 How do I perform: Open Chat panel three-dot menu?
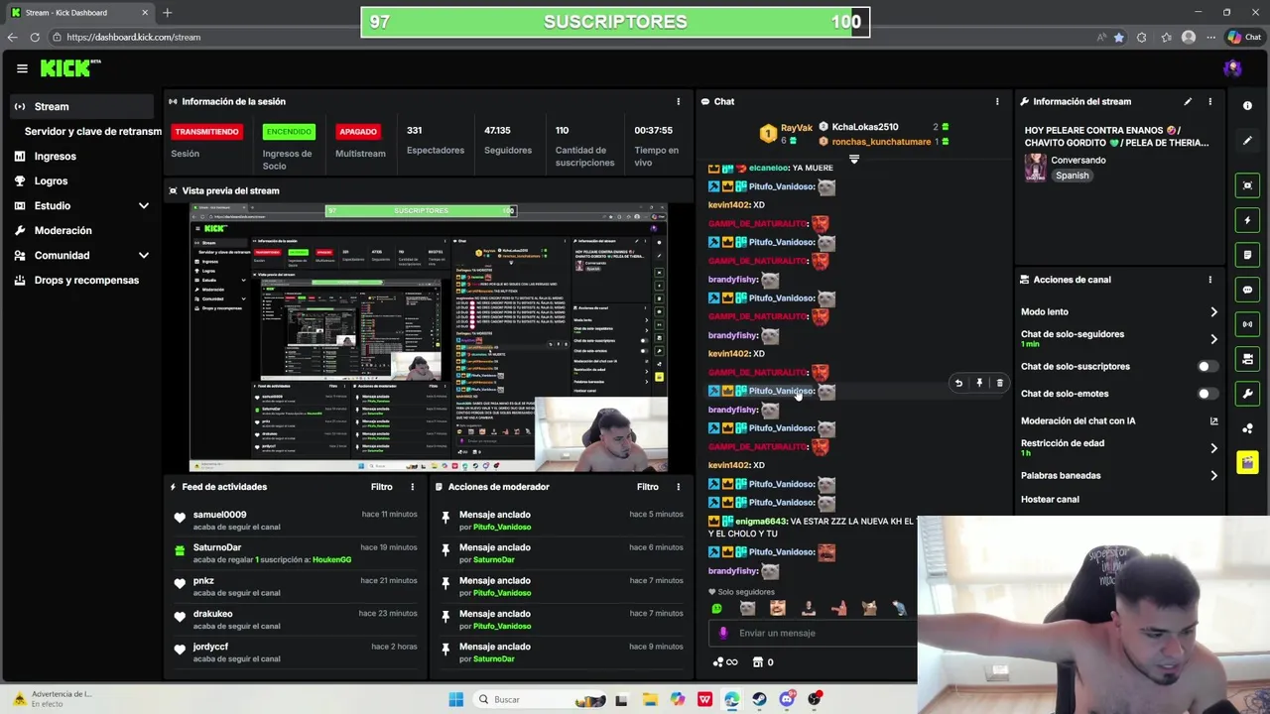point(997,101)
